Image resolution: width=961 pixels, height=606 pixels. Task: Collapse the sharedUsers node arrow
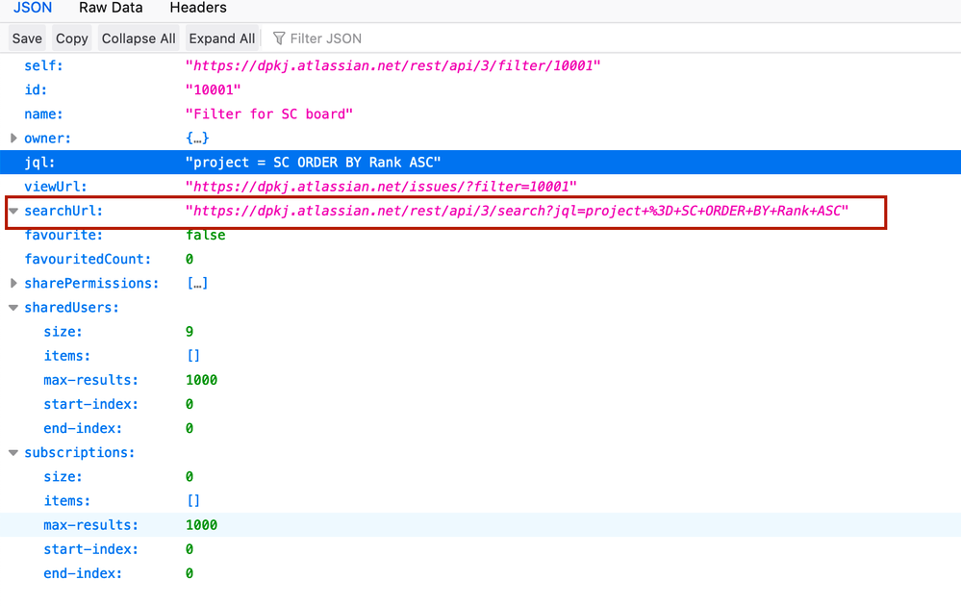point(13,308)
